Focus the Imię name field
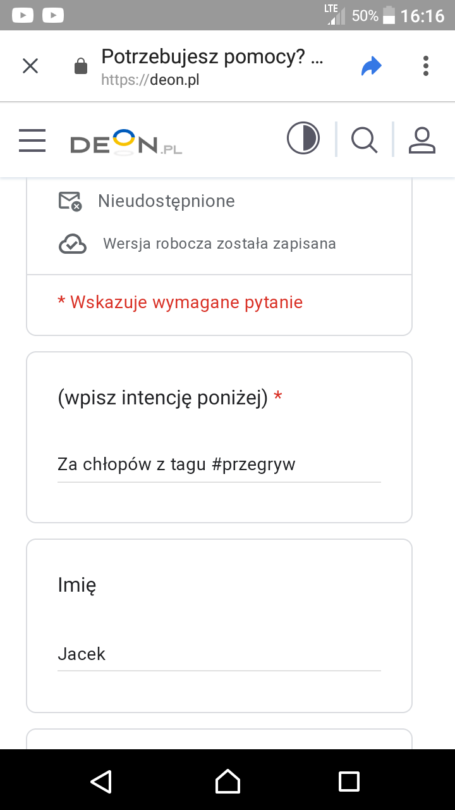This screenshot has width=455, height=810. tap(219, 654)
